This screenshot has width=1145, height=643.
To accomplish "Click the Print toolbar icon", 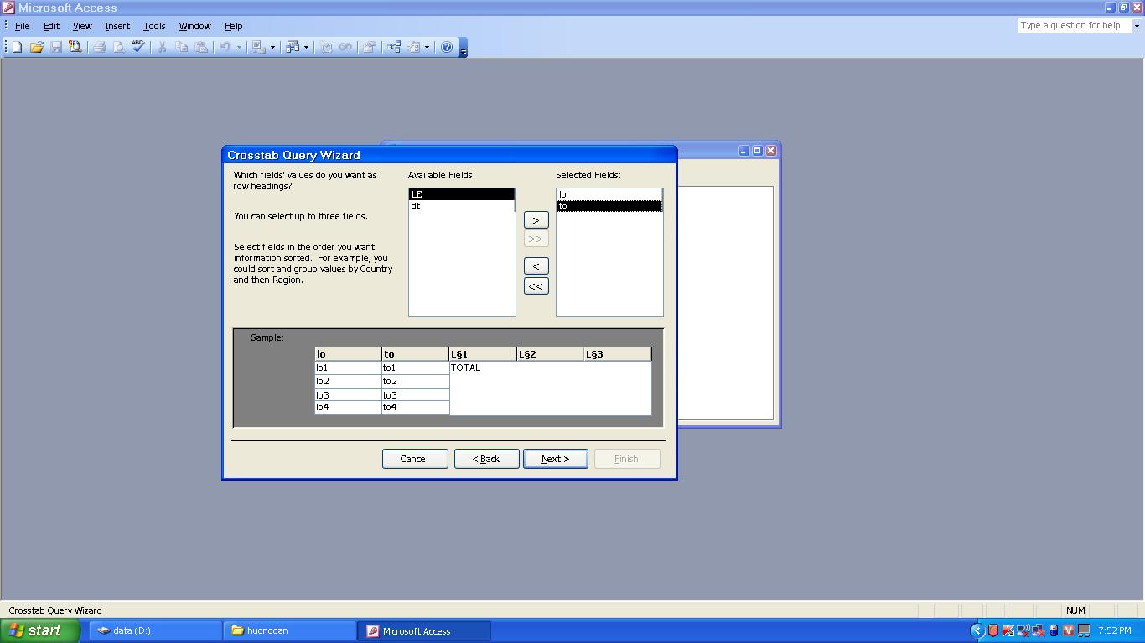I will [x=99, y=47].
